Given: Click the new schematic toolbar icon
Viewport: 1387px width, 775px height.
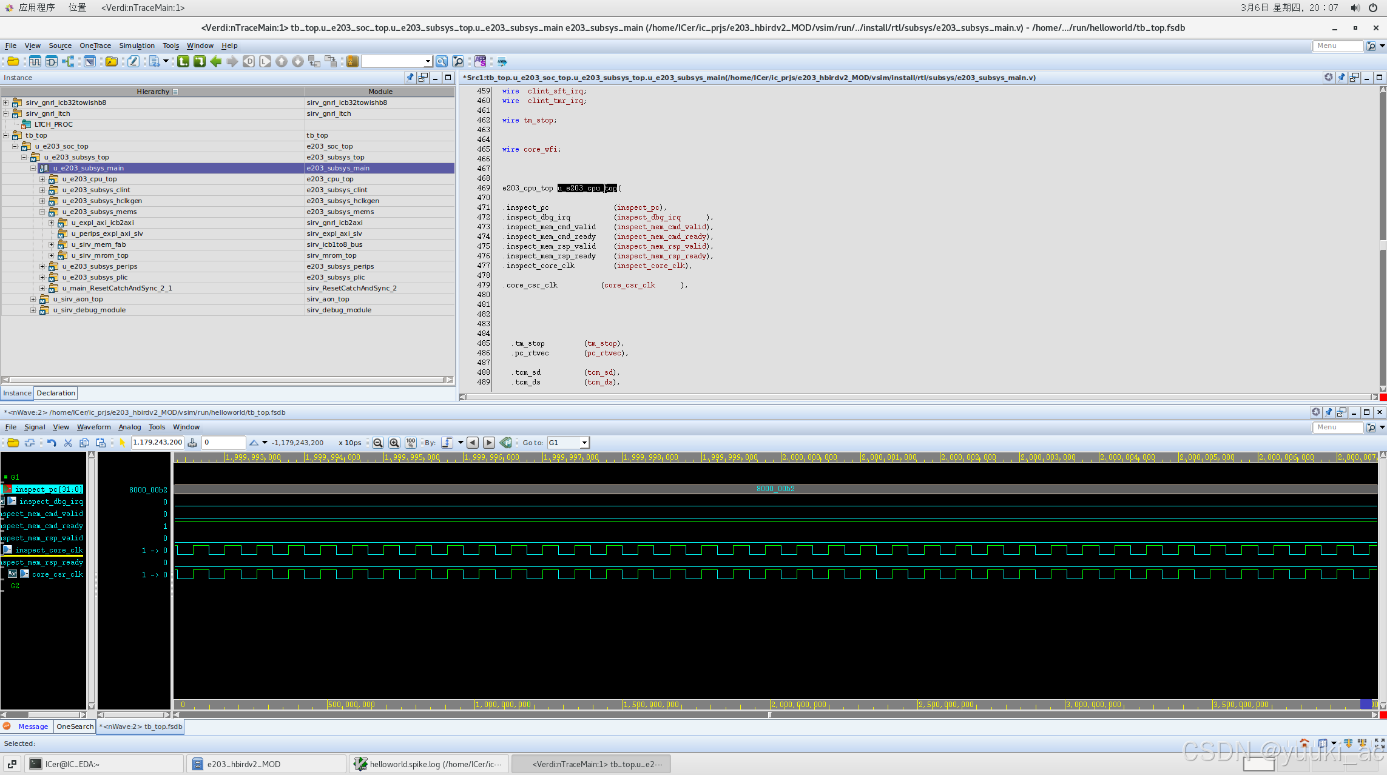Looking at the screenshot, I should click(52, 61).
